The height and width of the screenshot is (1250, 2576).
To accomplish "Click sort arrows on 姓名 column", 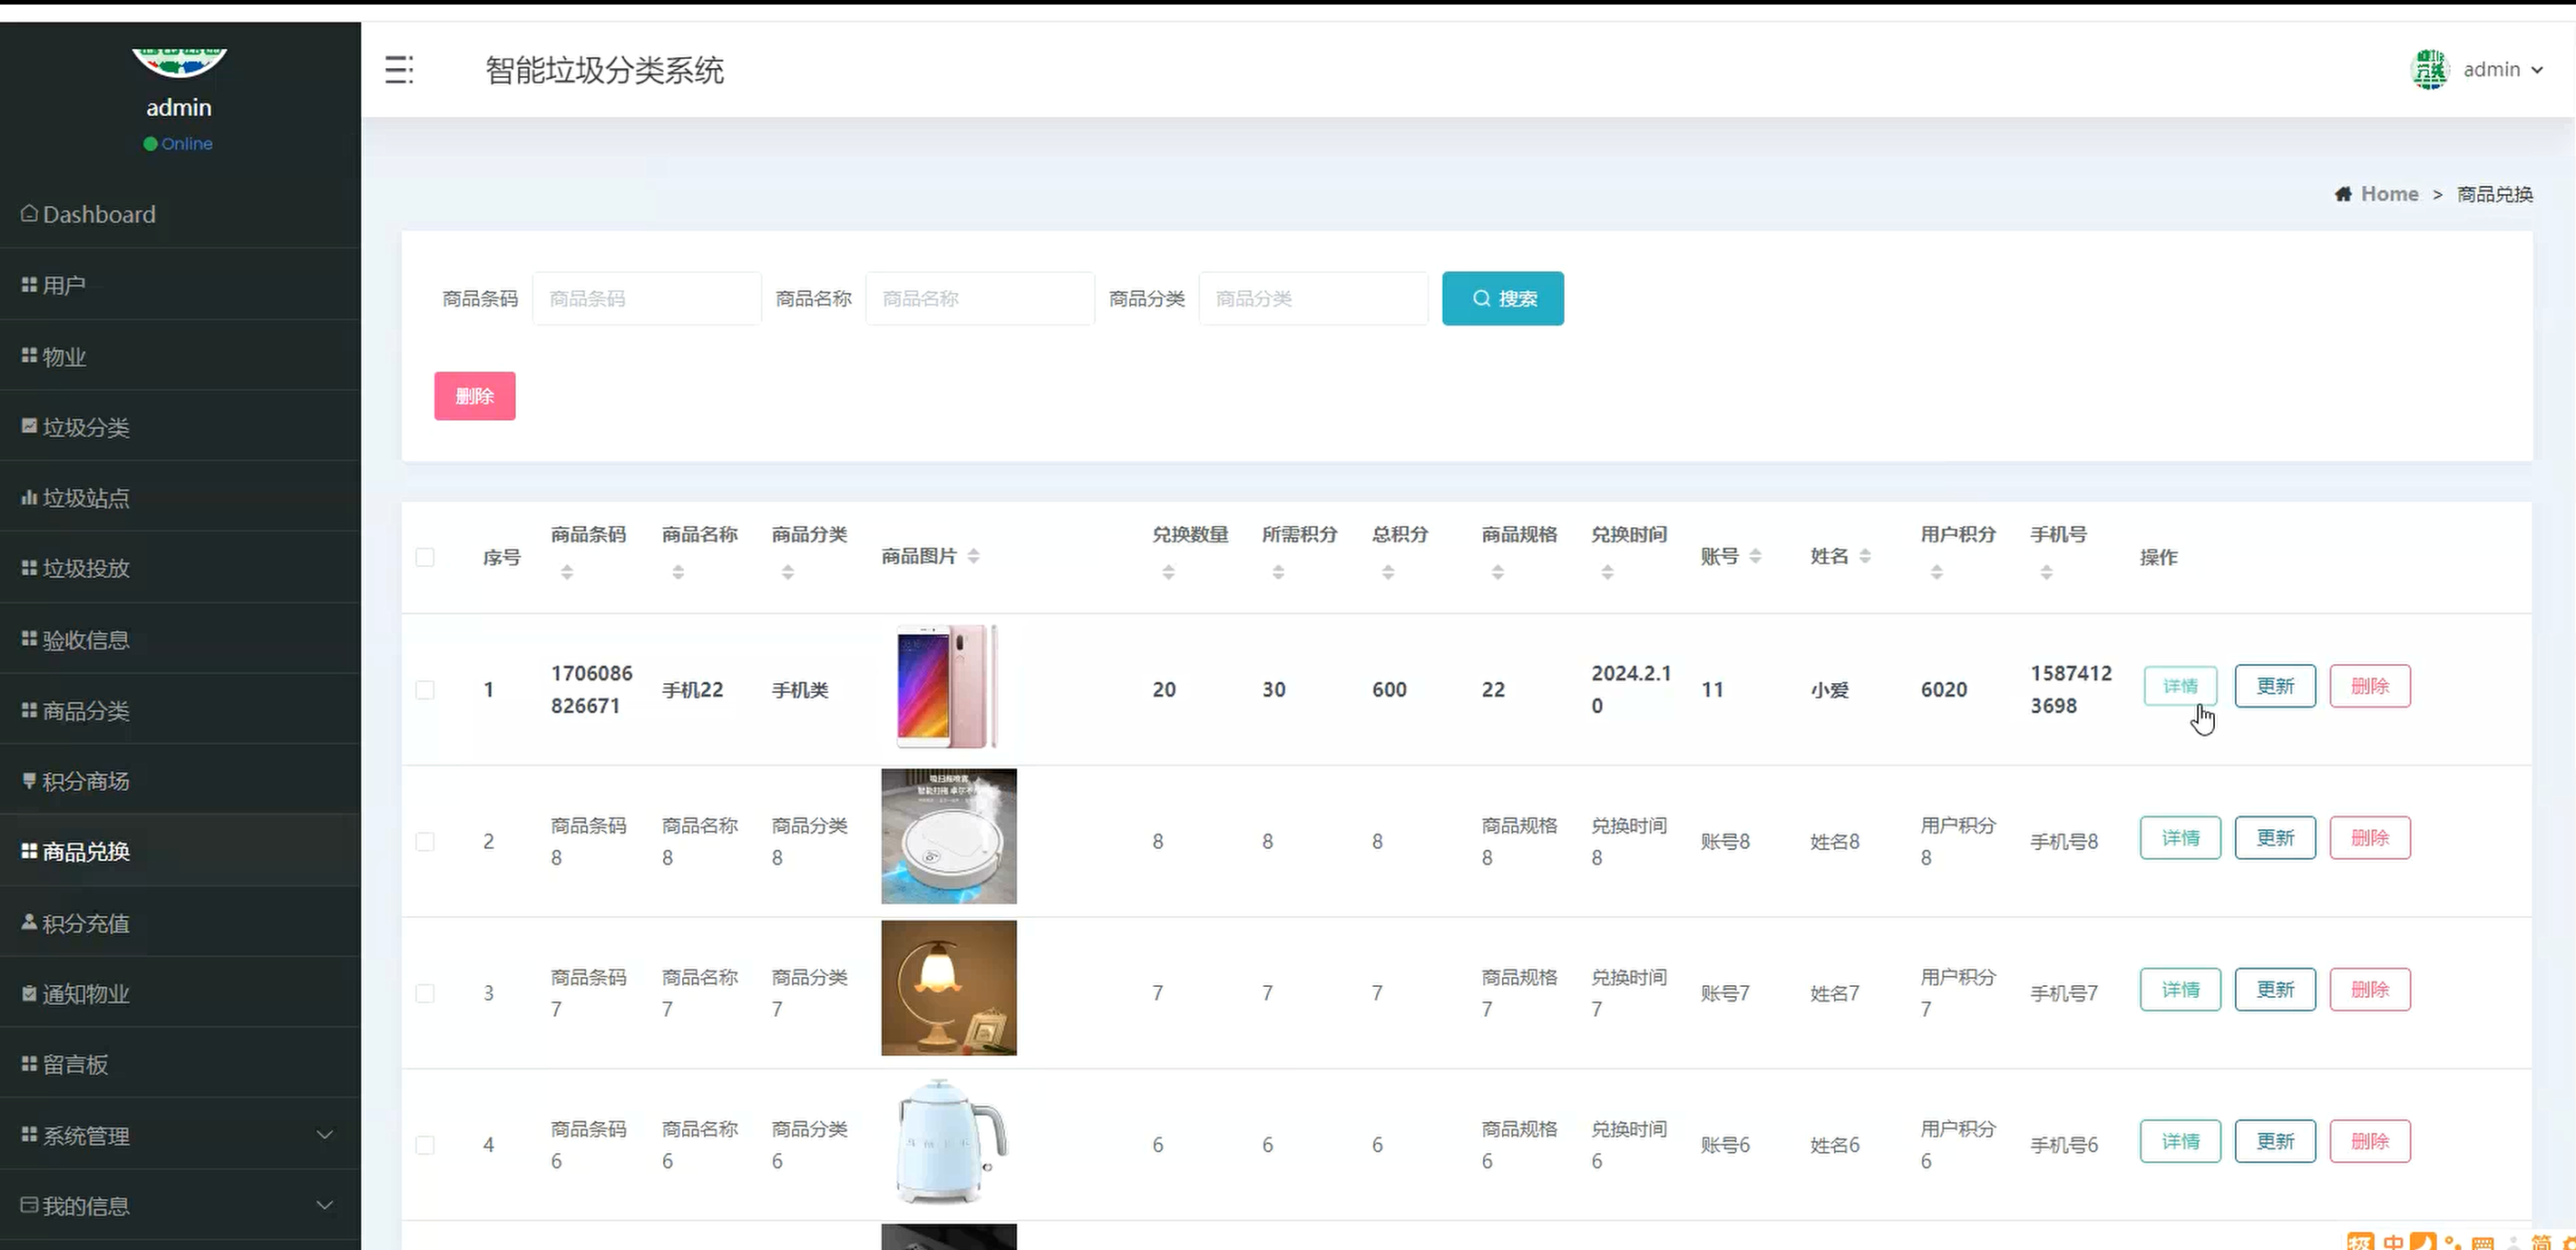I will tap(1865, 556).
